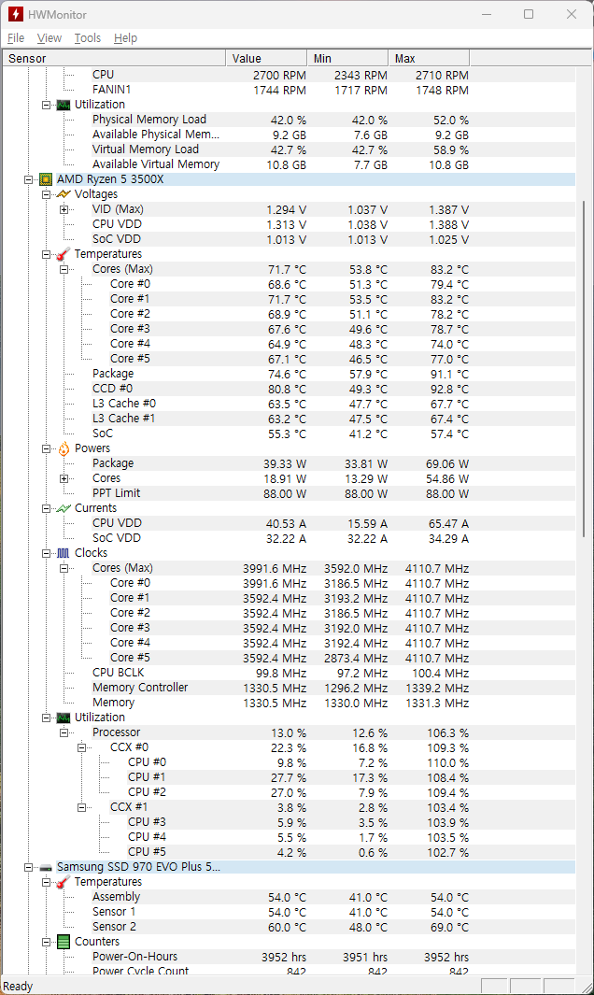
Task: Click the Value column header
Action: 266,58
